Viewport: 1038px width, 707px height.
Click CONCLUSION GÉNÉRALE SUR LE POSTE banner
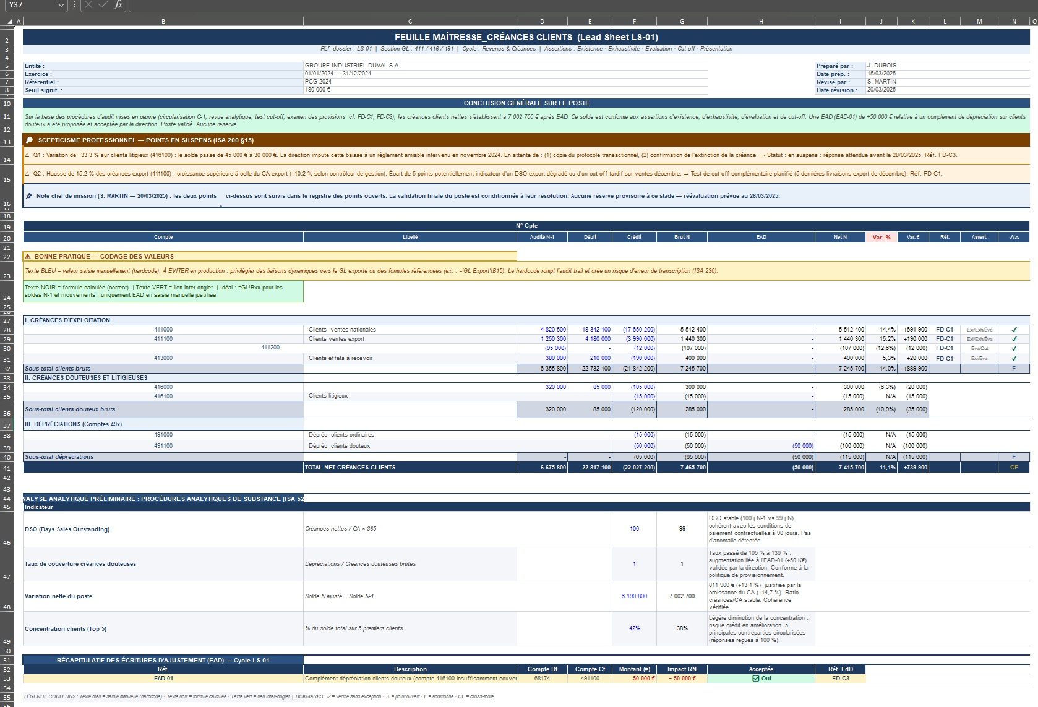pyautogui.click(x=526, y=103)
